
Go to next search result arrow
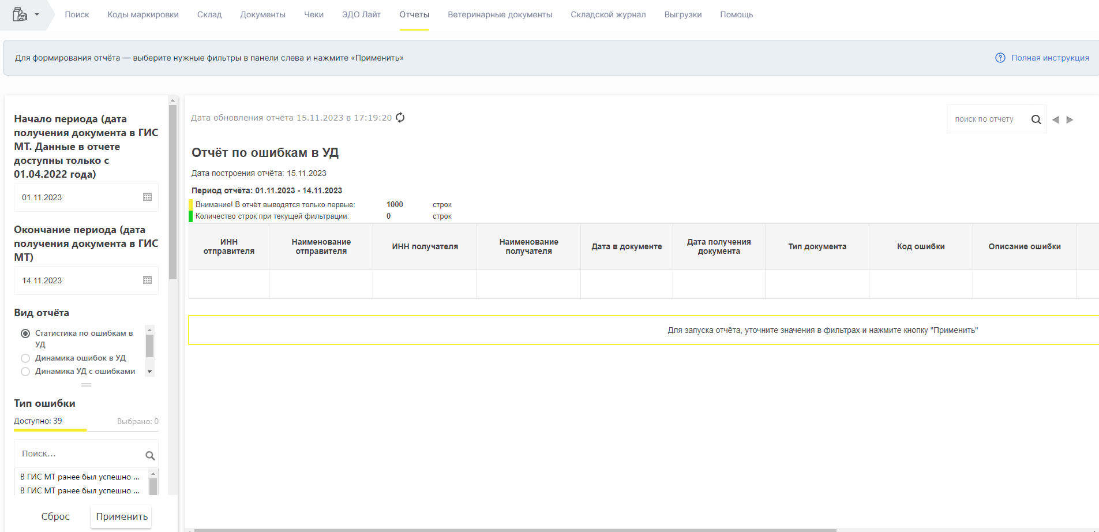[x=1070, y=119]
